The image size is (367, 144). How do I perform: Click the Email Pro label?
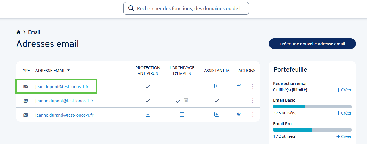pyautogui.click(x=282, y=124)
